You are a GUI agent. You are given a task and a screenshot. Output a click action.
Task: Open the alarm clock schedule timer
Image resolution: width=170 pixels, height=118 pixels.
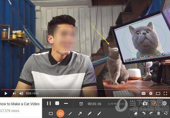click(x=81, y=104)
